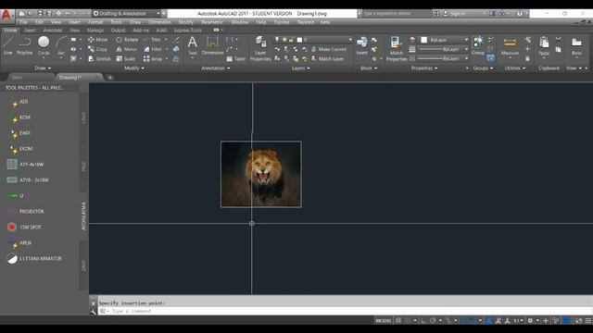Image resolution: width=593 pixels, height=333 pixels.
Task: Click the object color swatch in Properties
Action: click(424, 40)
